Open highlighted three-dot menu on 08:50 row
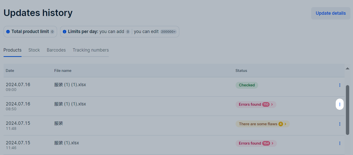Image resolution: width=353 pixels, height=155 pixels. click(340, 104)
